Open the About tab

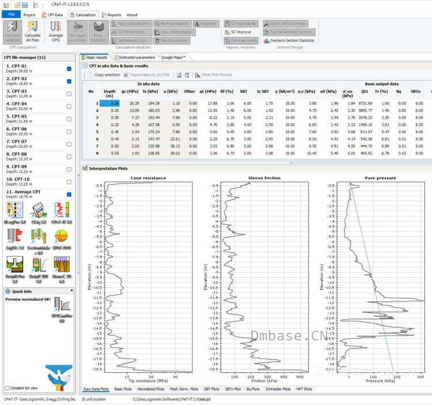[x=132, y=15]
